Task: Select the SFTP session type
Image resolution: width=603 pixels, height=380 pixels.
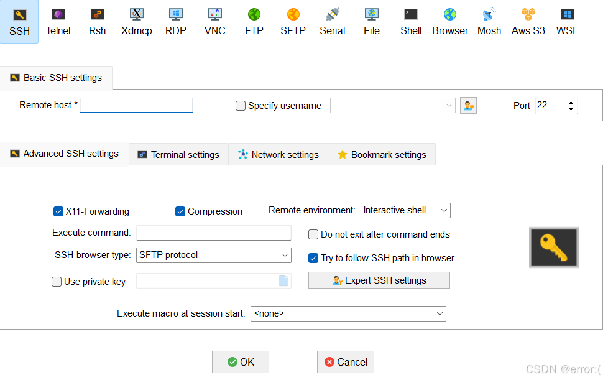Action: coord(293,22)
